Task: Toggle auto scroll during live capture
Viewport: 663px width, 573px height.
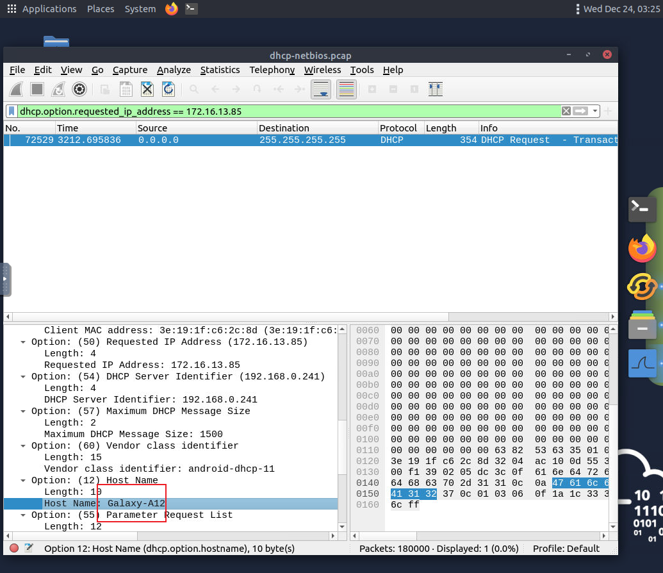Action: pos(321,89)
